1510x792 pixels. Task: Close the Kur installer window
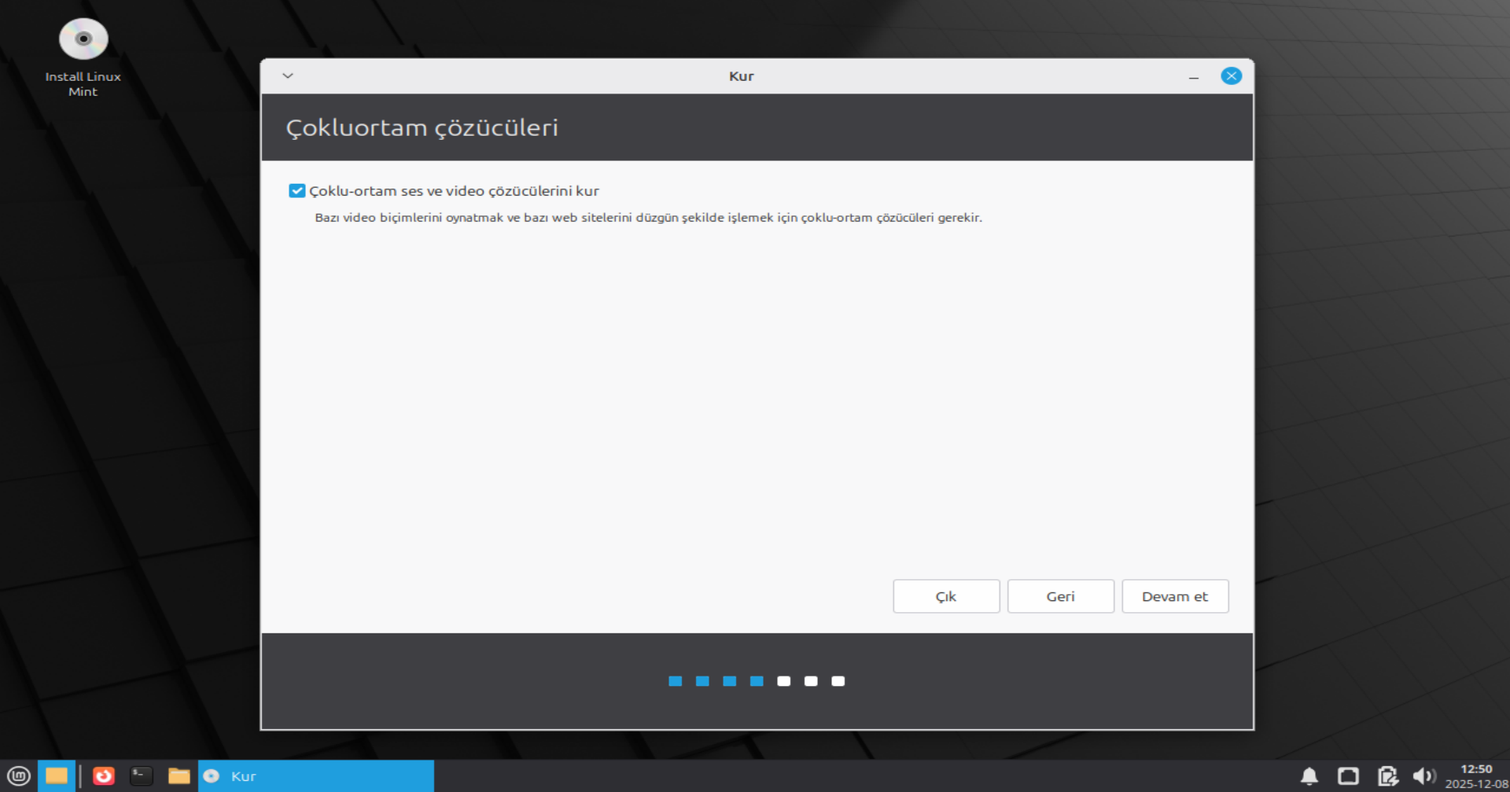(1231, 76)
